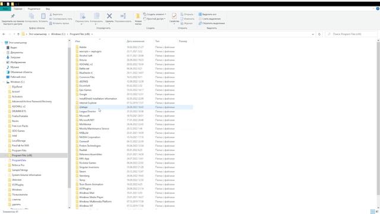Viewport: 380px width, 214px height.
Task: Switch to Главная (Home) tab
Action: 18,9
